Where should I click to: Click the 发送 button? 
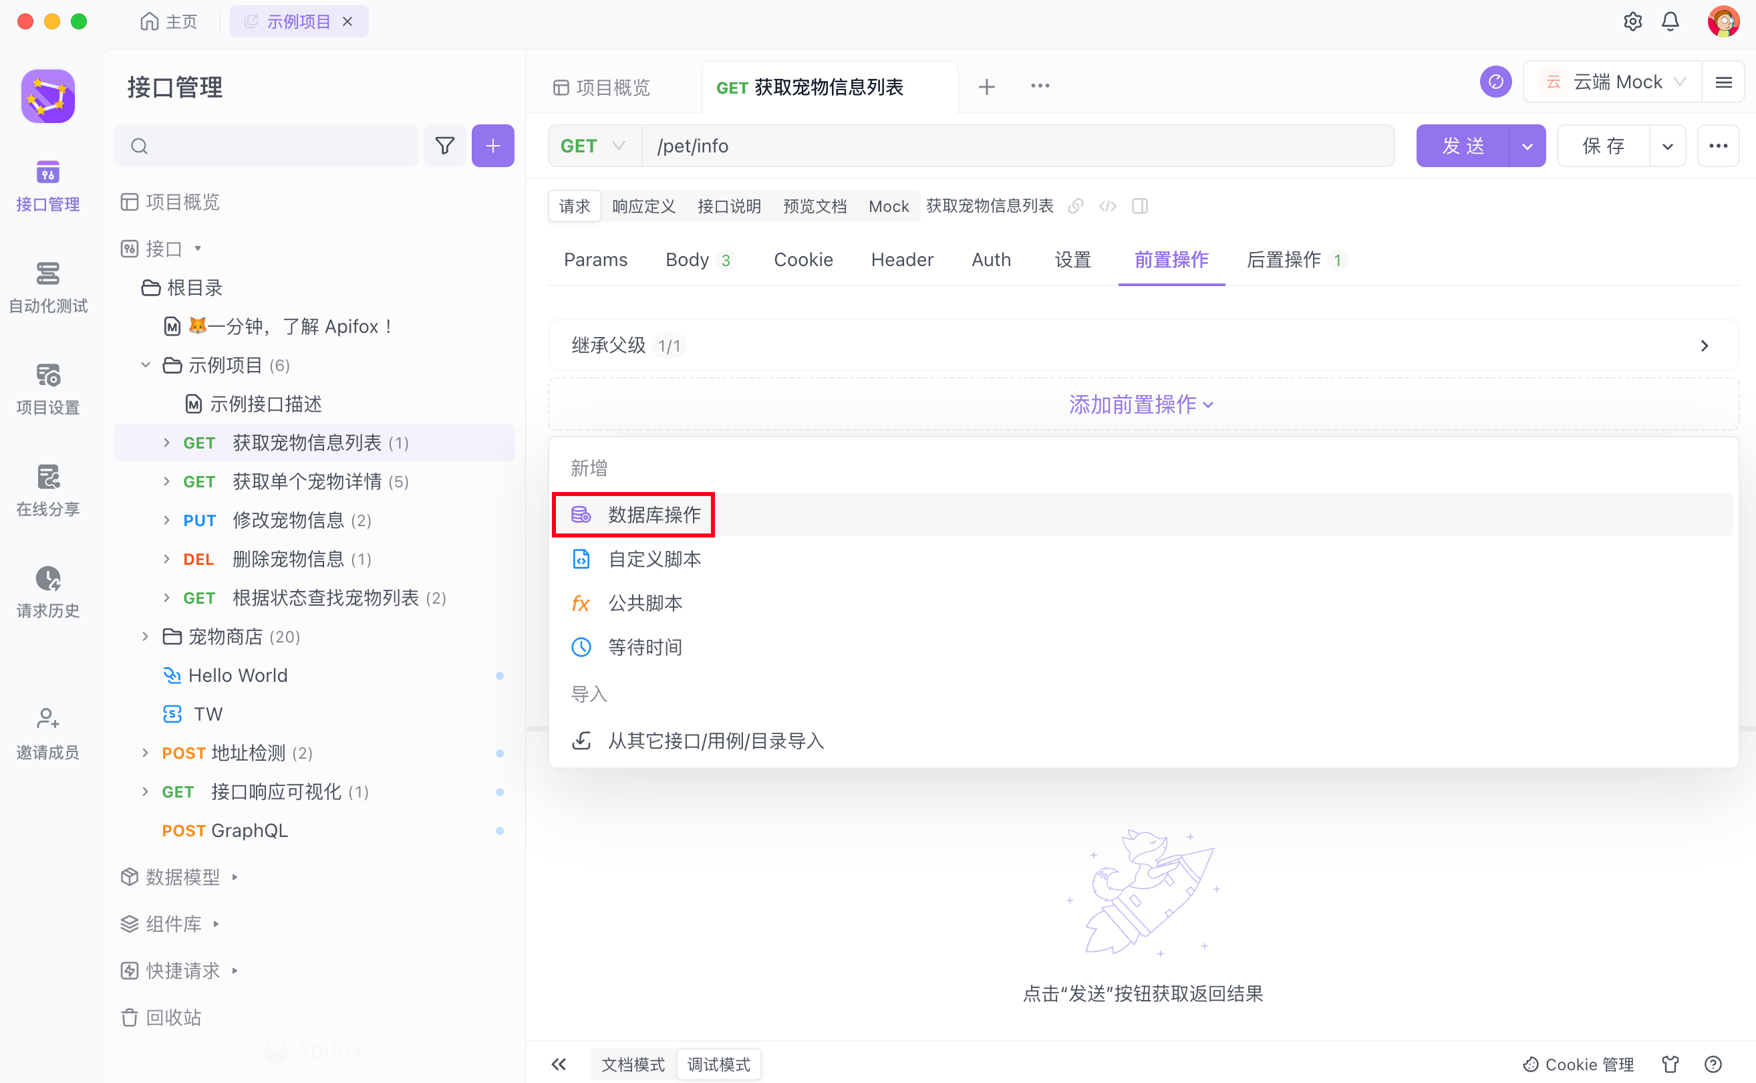1463,146
